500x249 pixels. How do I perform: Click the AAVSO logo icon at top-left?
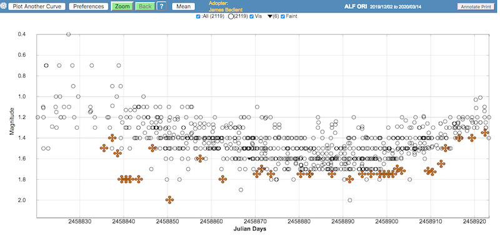point(3,6)
